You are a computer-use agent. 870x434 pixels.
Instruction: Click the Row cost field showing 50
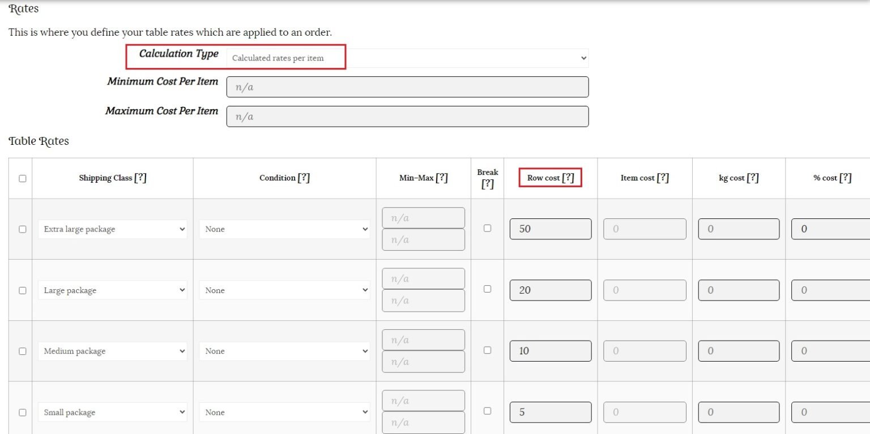coord(550,229)
